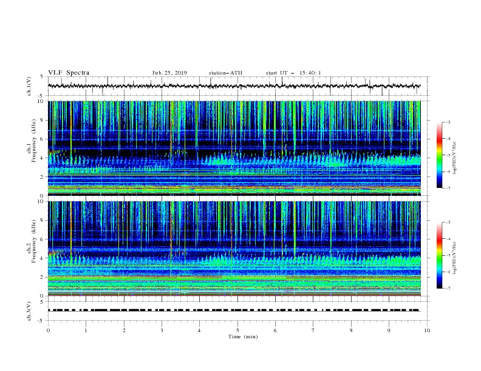481x371 pixels.
Task: Click inside the ch.2 spectrogram panel
Action: tap(234, 249)
